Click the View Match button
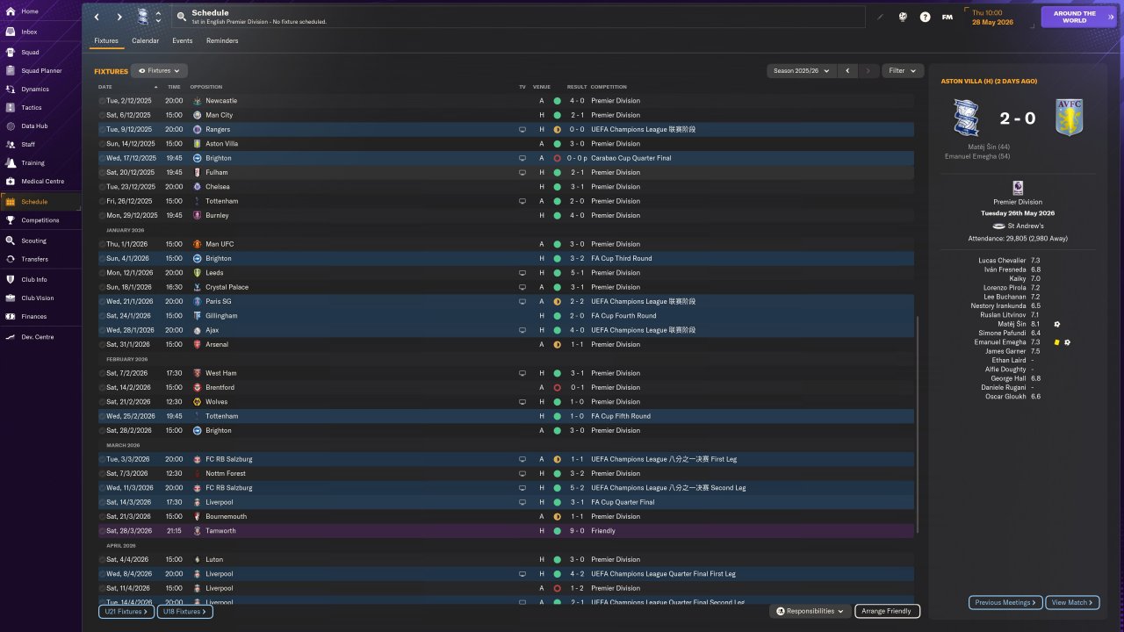Viewport: 1124px width, 632px height. (1072, 602)
